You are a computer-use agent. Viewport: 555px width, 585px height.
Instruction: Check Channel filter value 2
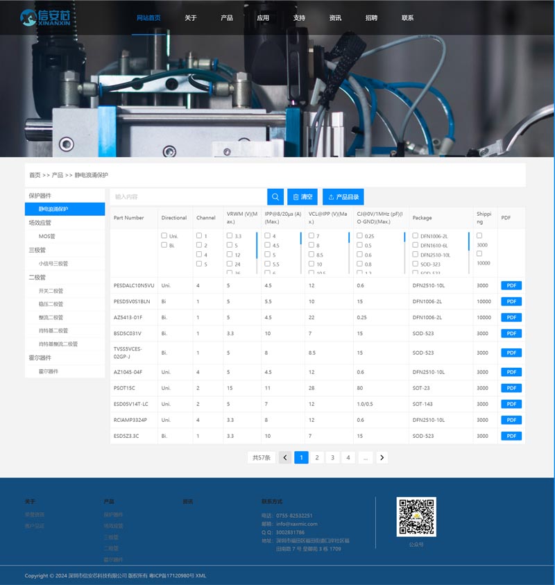pos(199,245)
